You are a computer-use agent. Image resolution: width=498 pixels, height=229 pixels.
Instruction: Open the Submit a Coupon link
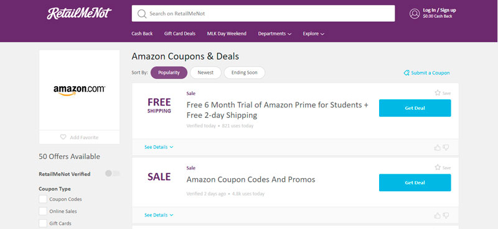[426, 73]
